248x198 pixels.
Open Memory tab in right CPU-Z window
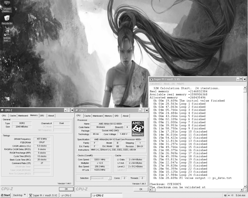pos(109,116)
